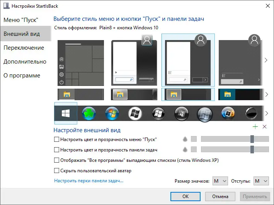Open the Внешний вид section
Image resolution: width=274 pixels, height=205 pixels.
[26, 34]
